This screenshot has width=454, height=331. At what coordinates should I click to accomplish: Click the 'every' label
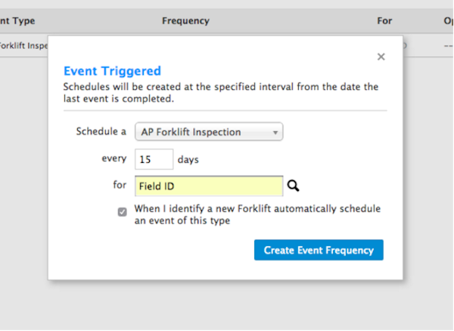(x=113, y=160)
